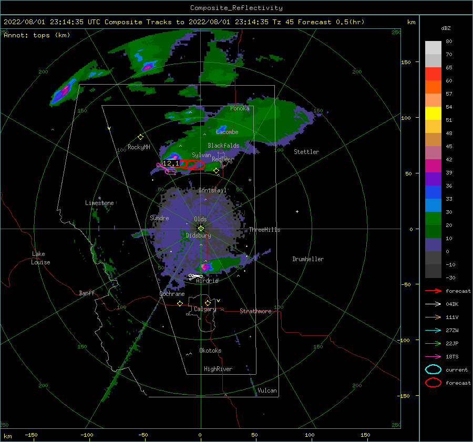Click the Banff label
473x442 pixels.
(x=87, y=293)
